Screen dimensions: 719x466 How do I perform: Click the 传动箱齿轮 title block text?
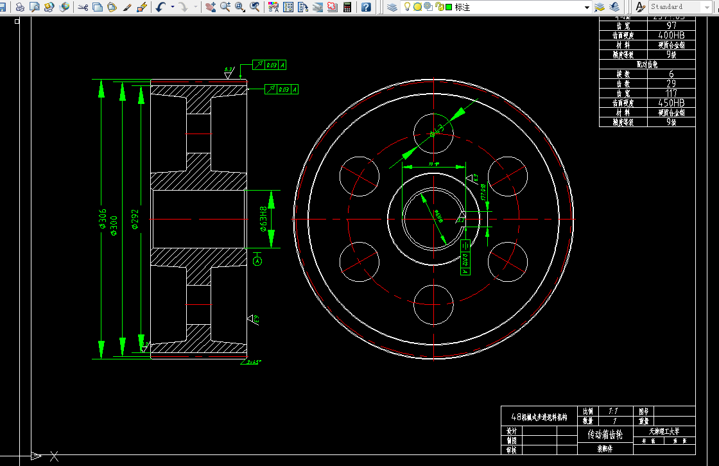point(605,435)
